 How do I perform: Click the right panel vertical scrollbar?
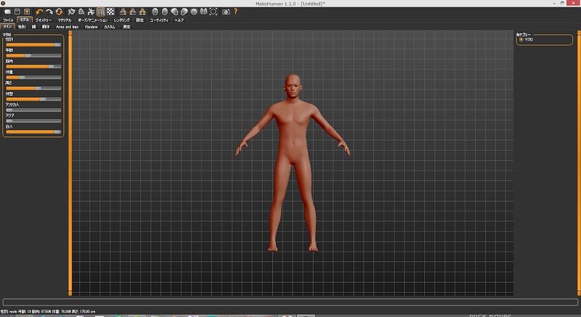coord(579,162)
